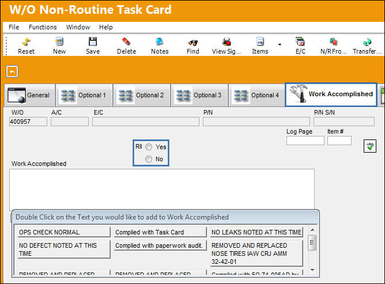This screenshot has height=284, width=385.
Task: Select the RII Yes radio button
Action: (149, 147)
